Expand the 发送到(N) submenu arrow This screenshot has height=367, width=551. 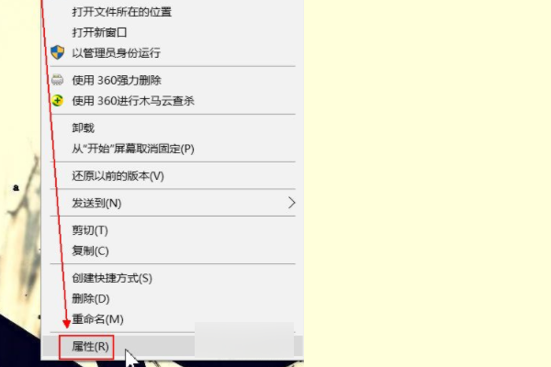click(x=291, y=203)
